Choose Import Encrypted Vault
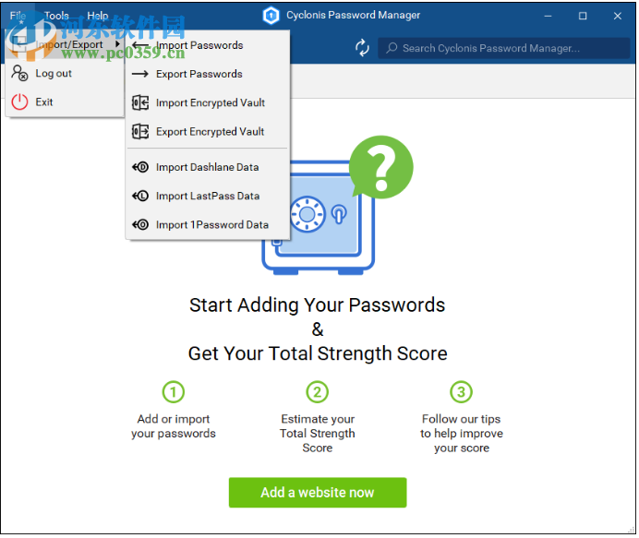 (208, 102)
